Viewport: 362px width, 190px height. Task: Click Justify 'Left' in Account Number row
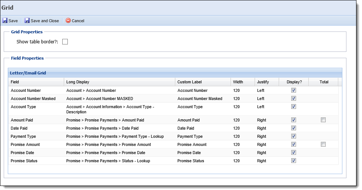tap(260, 90)
